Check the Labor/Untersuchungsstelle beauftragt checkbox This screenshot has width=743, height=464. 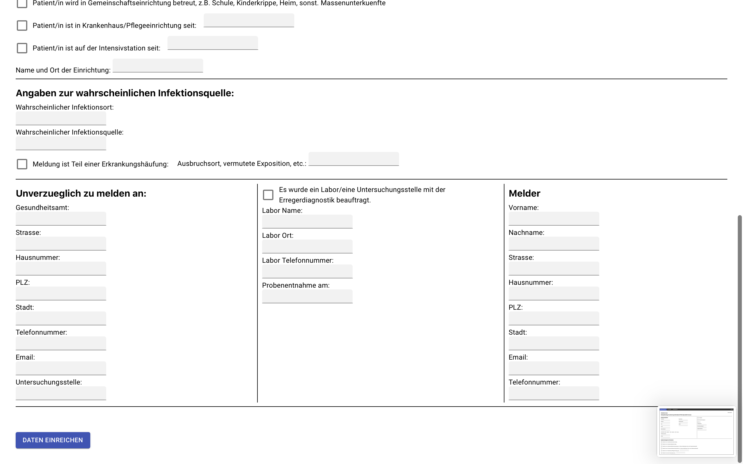coord(268,195)
